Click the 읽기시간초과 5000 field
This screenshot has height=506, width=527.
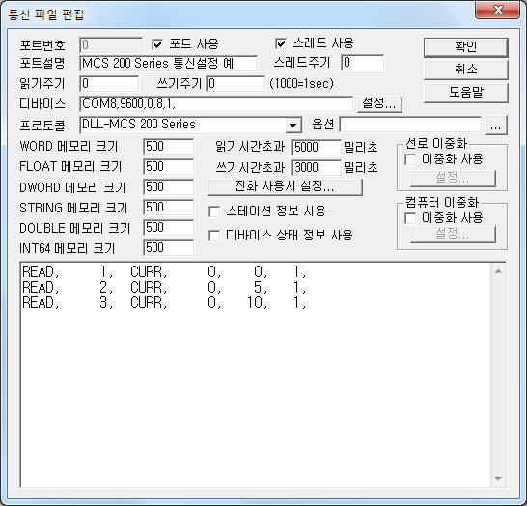(317, 147)
